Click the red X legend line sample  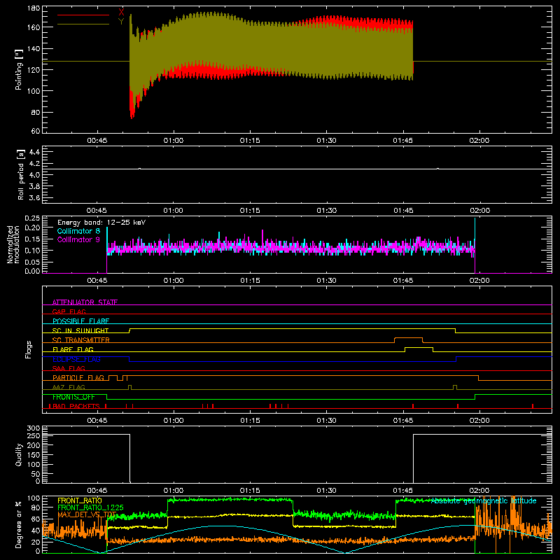(83, 15)
